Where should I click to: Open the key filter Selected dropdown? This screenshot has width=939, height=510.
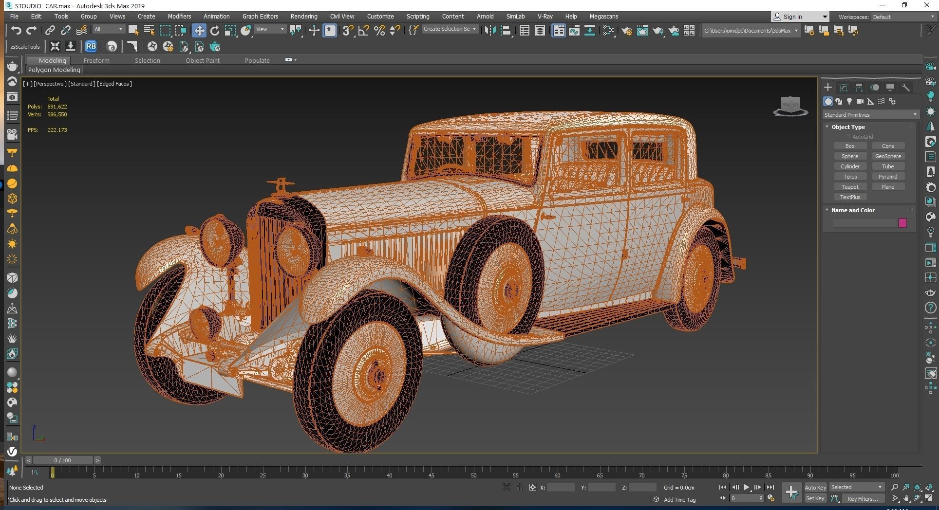click(x=857, y=487)
